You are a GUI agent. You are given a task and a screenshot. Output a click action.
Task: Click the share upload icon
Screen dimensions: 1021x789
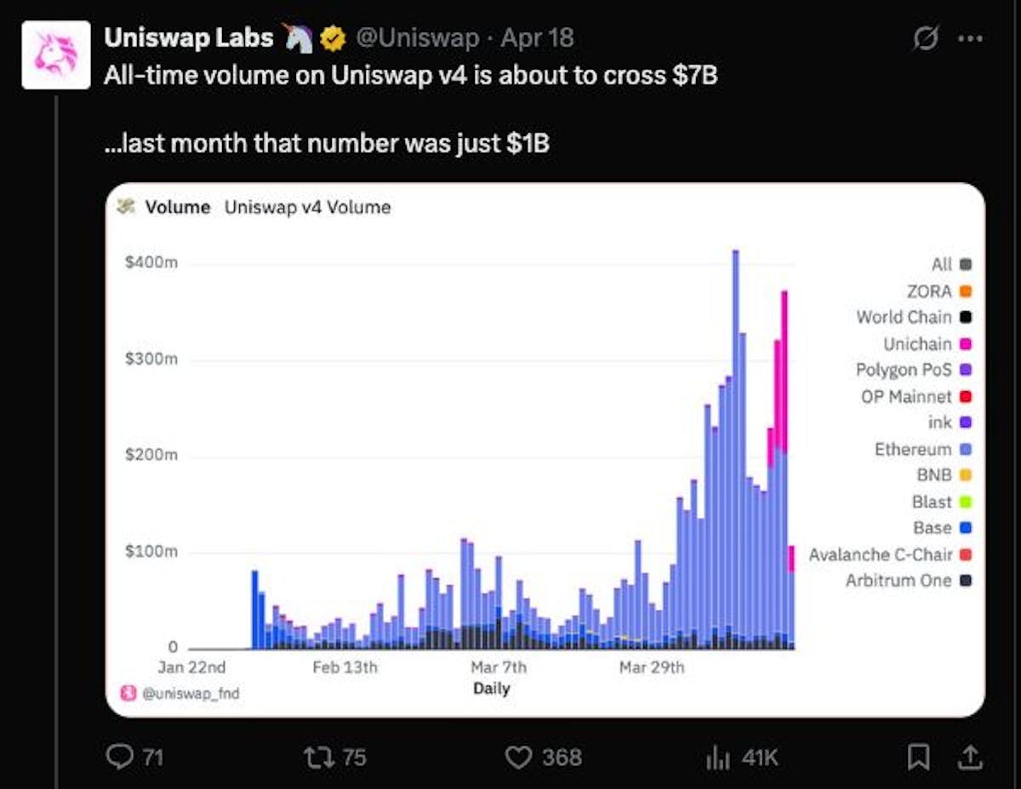(x=969, y=756)
